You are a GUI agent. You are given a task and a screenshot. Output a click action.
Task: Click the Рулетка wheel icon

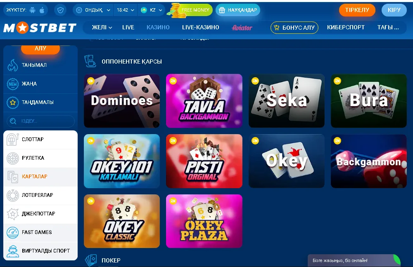[12, 158]
